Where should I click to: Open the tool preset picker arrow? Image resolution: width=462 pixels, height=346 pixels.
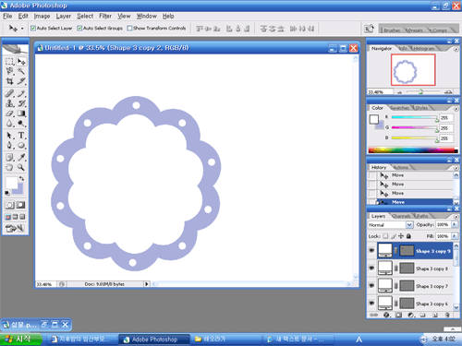pos(22,29)
